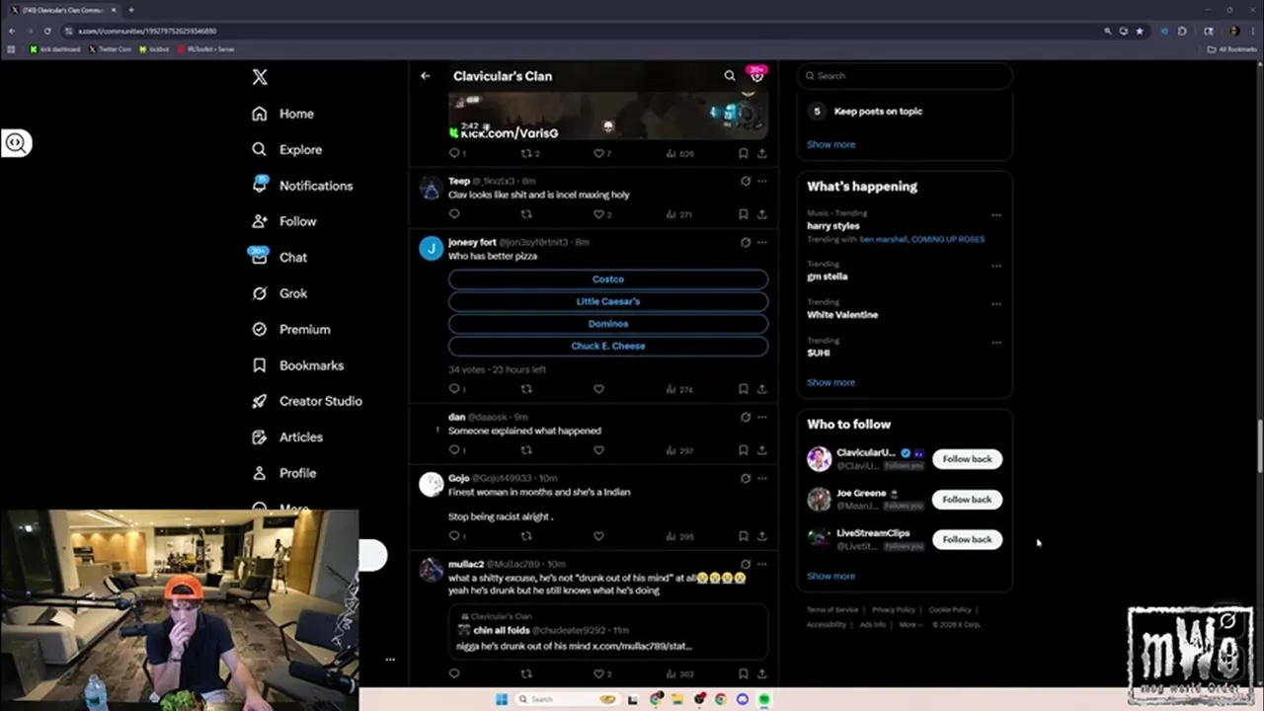The image size is (1264, 711).
Task: Show more community rules
Action: (831, 144)
